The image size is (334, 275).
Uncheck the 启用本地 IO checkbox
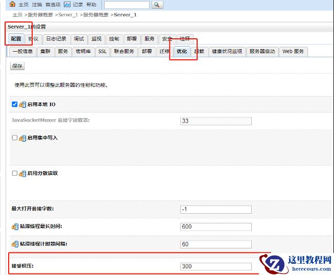coord(14,104)
